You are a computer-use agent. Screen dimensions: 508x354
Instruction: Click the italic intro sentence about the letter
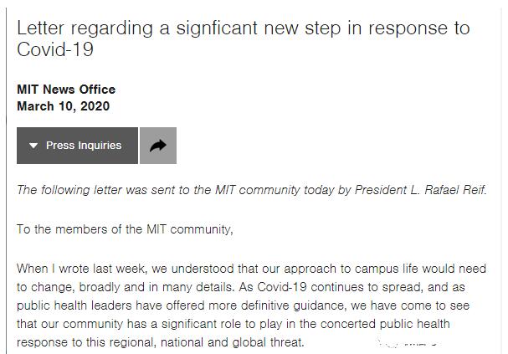[251, 190]
